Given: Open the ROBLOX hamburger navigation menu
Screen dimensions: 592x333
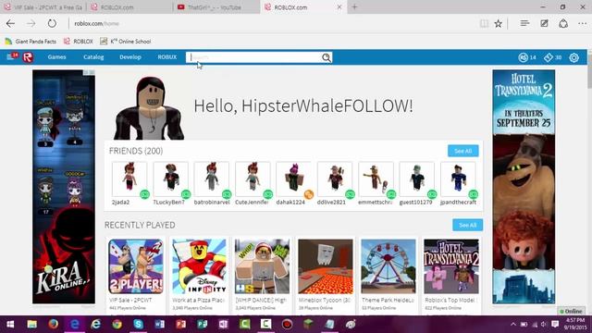Looking at the screenshot, I should click(x=10, y=57).
